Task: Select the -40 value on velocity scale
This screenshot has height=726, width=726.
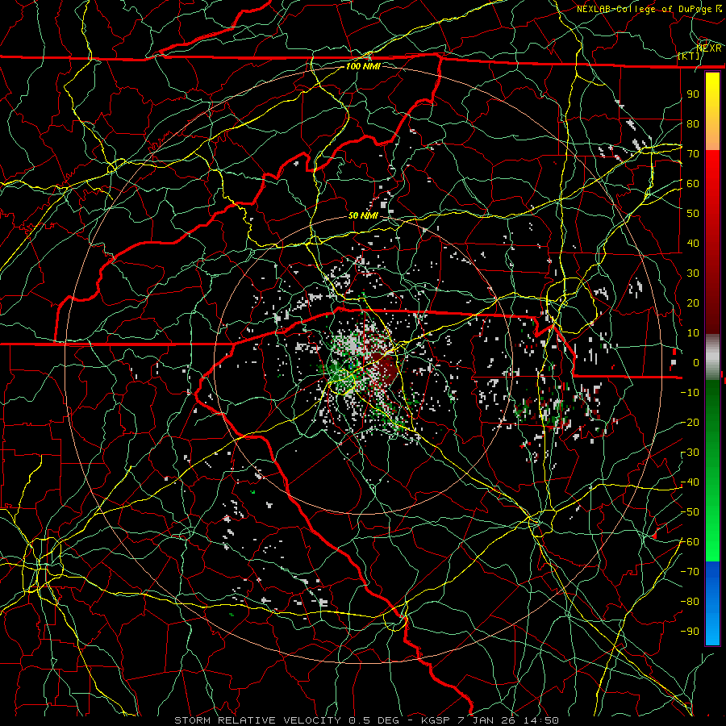Action: coord(690,482)
